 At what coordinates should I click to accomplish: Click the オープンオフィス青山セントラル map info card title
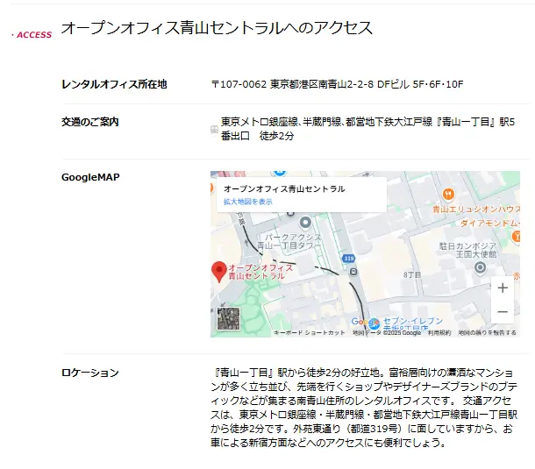point(284,189)
